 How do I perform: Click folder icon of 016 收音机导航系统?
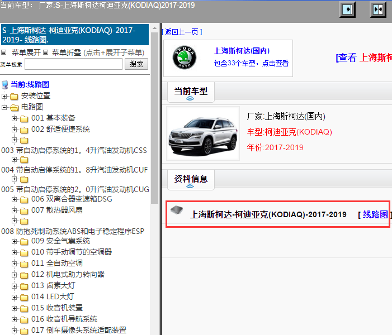24,320
